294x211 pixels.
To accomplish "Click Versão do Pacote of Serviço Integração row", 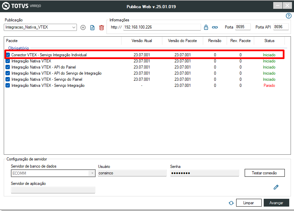I will pyautogui.click(x=182, y=85).
